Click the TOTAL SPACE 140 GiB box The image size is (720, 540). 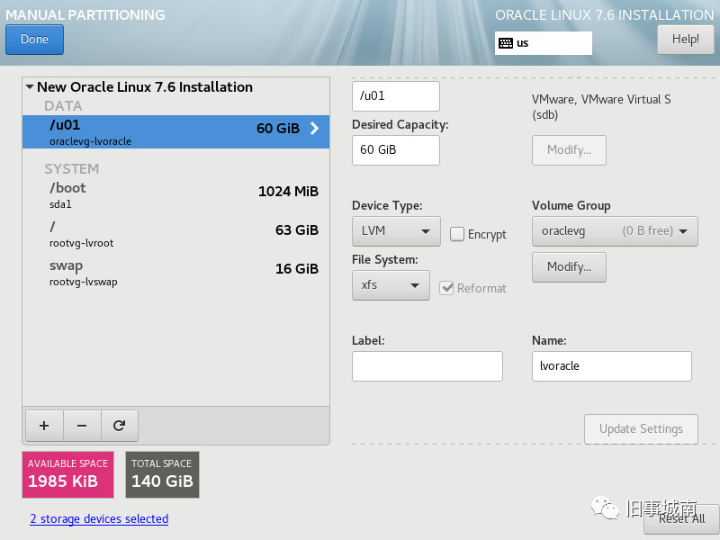click(163, 475)
